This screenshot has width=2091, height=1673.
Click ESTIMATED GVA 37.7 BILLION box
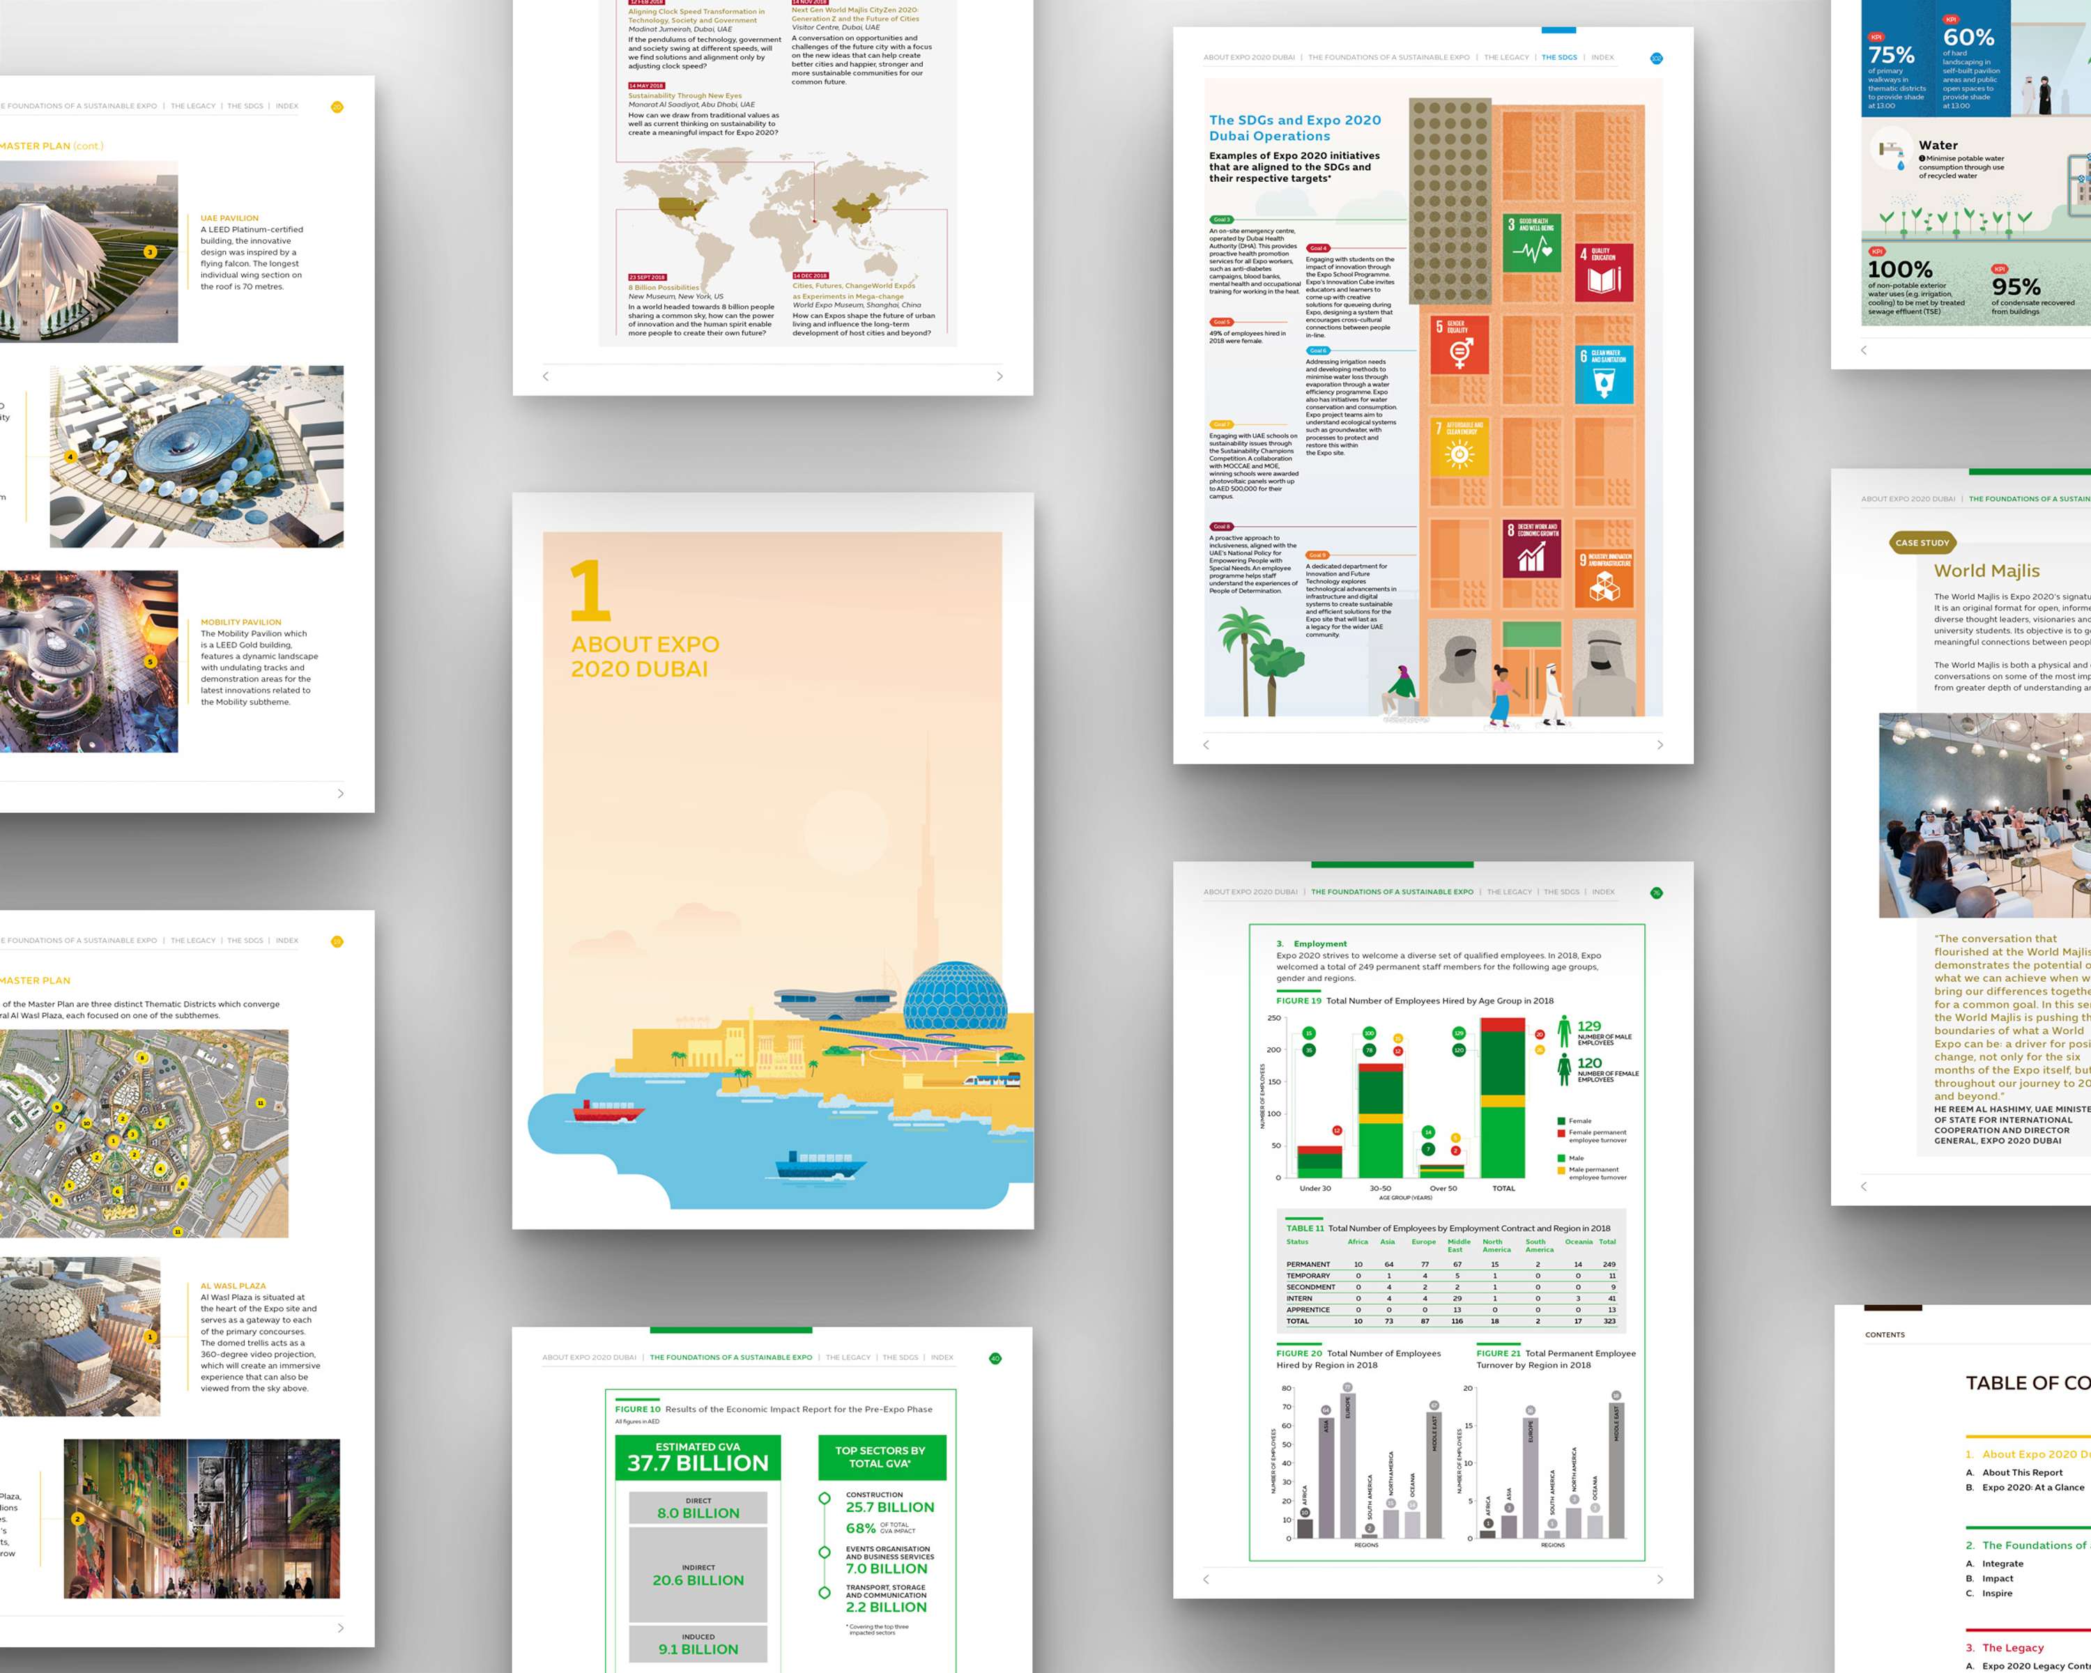697,1457
